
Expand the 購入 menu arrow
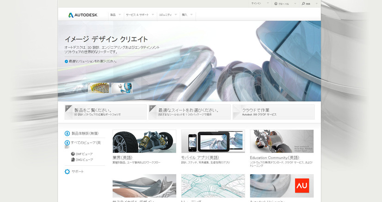point(191,15)
